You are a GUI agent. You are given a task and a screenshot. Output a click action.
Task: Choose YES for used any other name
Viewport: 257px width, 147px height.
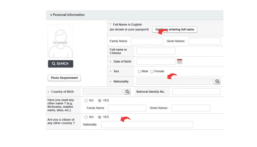[99, 101]
